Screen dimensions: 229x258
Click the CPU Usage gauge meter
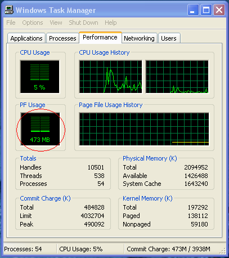tap(40, 77)
